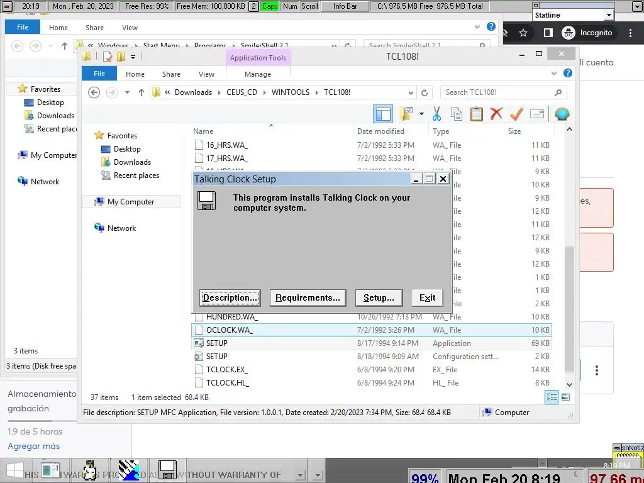Click the Paste clipboard icon
The height and width of the screenshot is (483, 644).
(476, 114)
